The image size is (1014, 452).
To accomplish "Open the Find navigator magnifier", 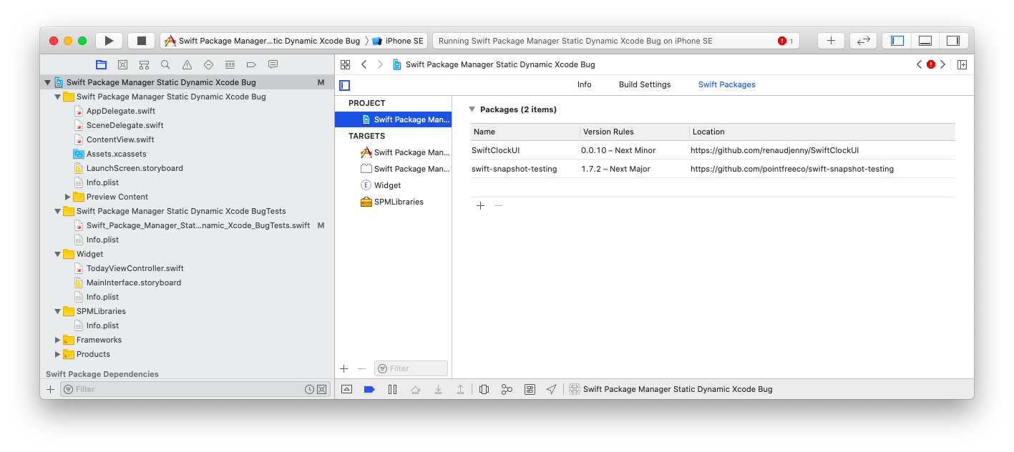I will (x=165, y=64).
